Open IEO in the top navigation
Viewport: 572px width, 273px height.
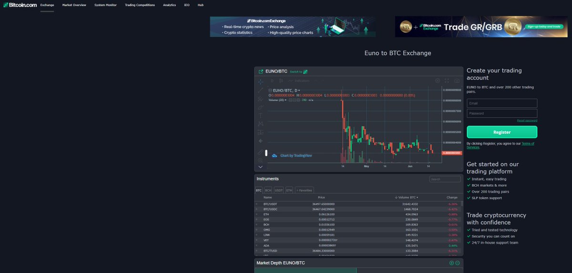coord(187,5)
